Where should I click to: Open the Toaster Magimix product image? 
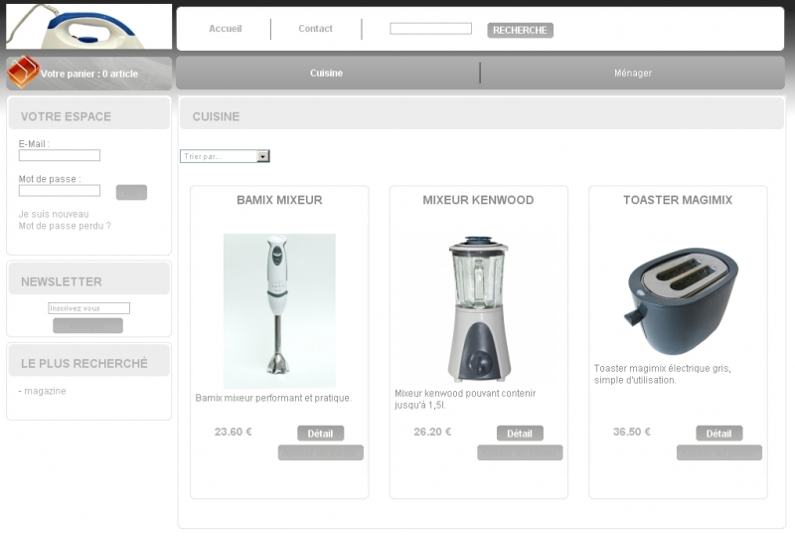pyautogui.click(x=681, y=300)
